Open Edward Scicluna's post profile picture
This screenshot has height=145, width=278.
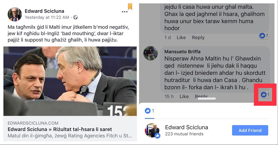pos(15,14)
